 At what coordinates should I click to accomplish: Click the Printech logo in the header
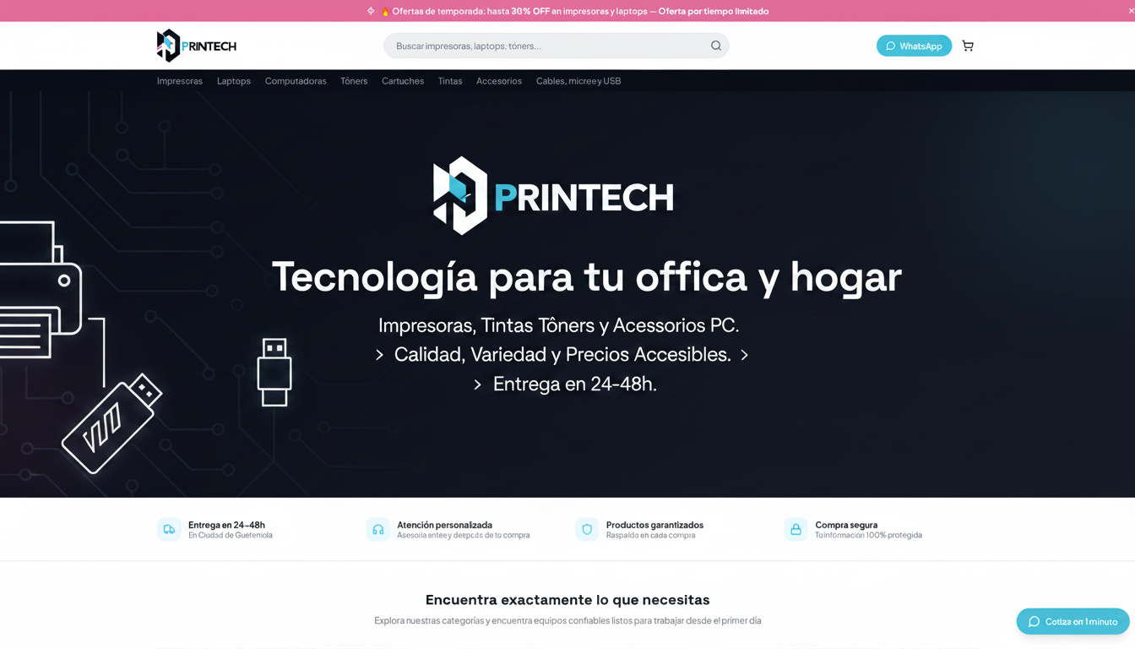click(x=196, y=46)
